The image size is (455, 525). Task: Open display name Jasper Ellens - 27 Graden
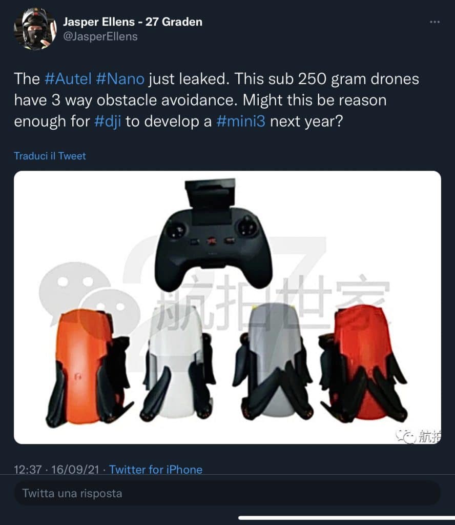[x=133, y=22]
